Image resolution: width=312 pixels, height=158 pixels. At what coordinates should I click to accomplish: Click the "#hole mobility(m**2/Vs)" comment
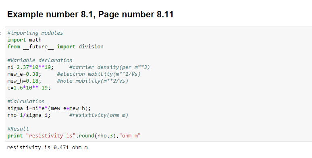point(93,81)
